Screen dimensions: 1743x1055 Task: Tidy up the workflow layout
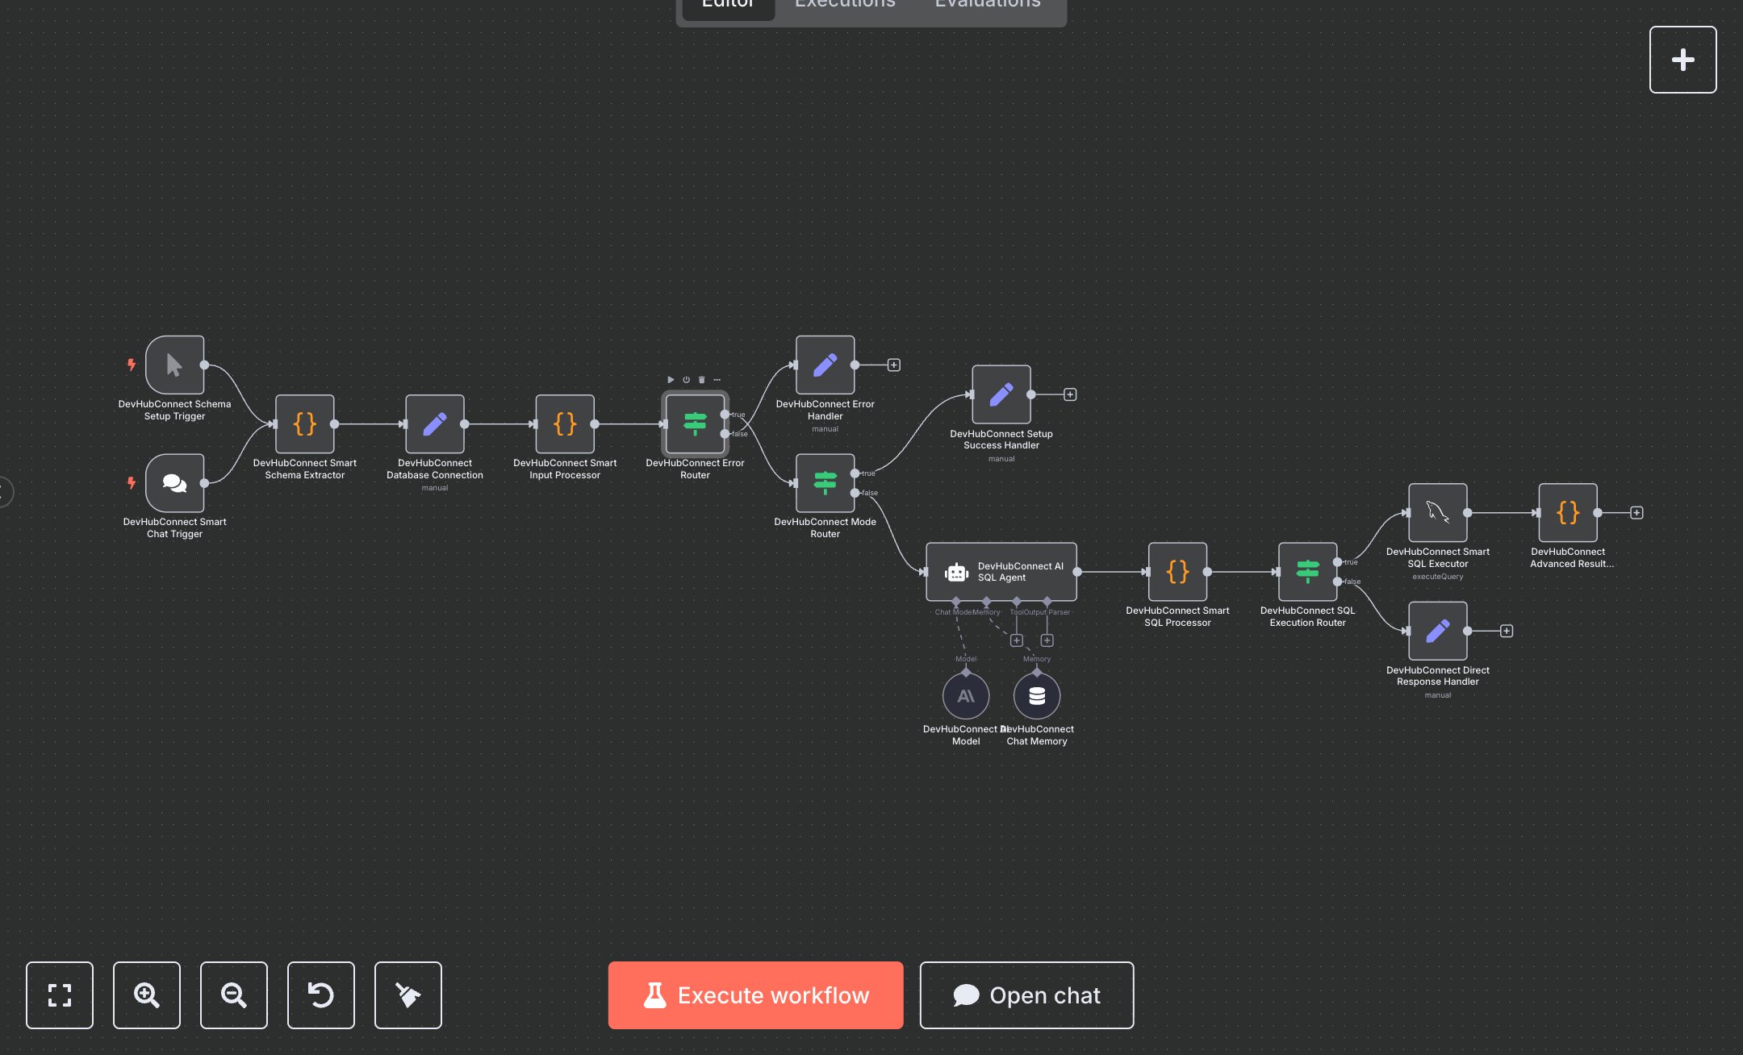click(x=408, y=995)
